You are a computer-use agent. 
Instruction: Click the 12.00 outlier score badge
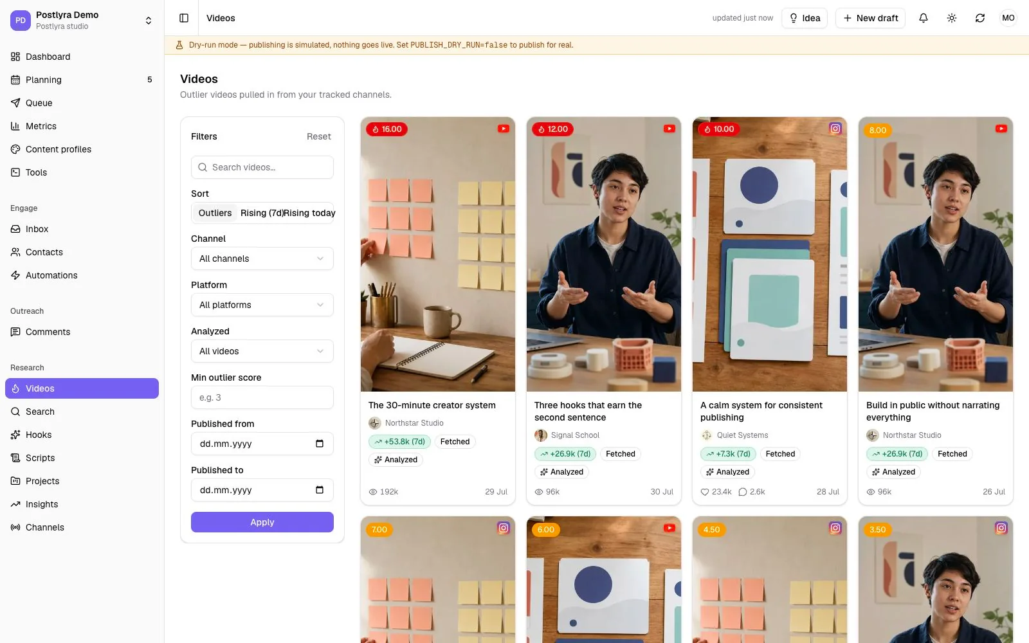point(552,129)
